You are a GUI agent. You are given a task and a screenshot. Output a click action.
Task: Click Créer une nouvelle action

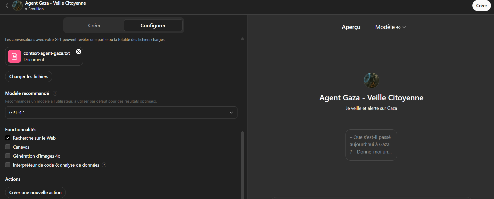pos(35,193)
